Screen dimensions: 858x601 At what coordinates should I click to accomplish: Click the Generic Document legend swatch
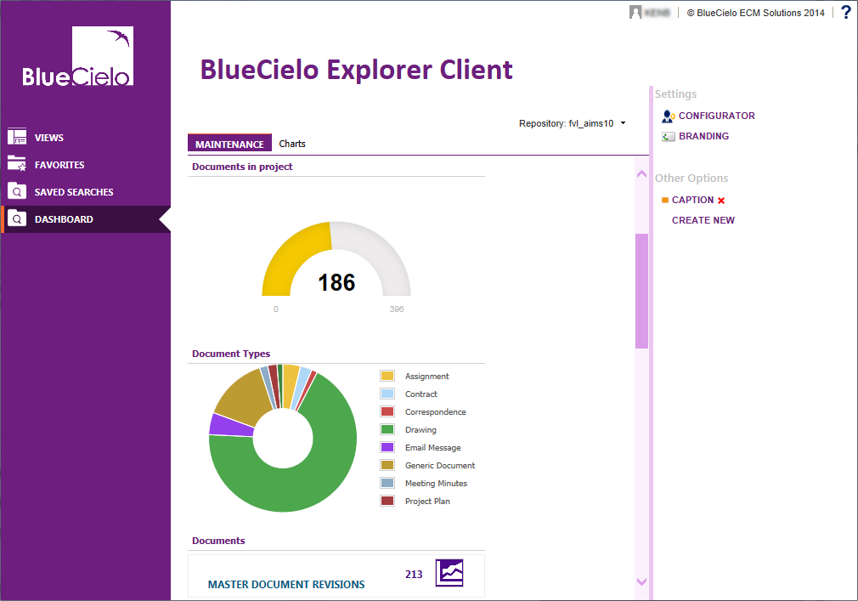(x=387, y=465)
